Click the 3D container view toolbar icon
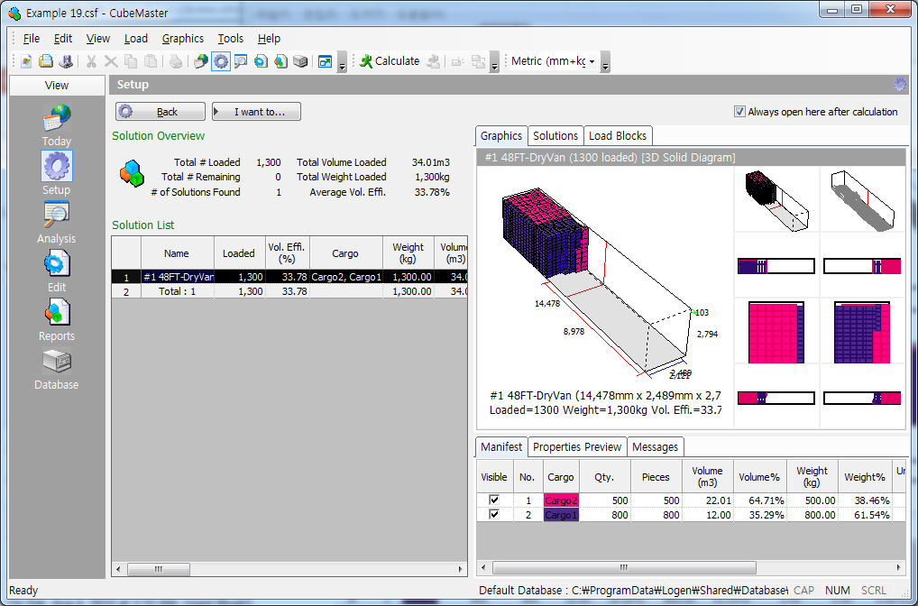The image size is (918, 606). point(300,61)
